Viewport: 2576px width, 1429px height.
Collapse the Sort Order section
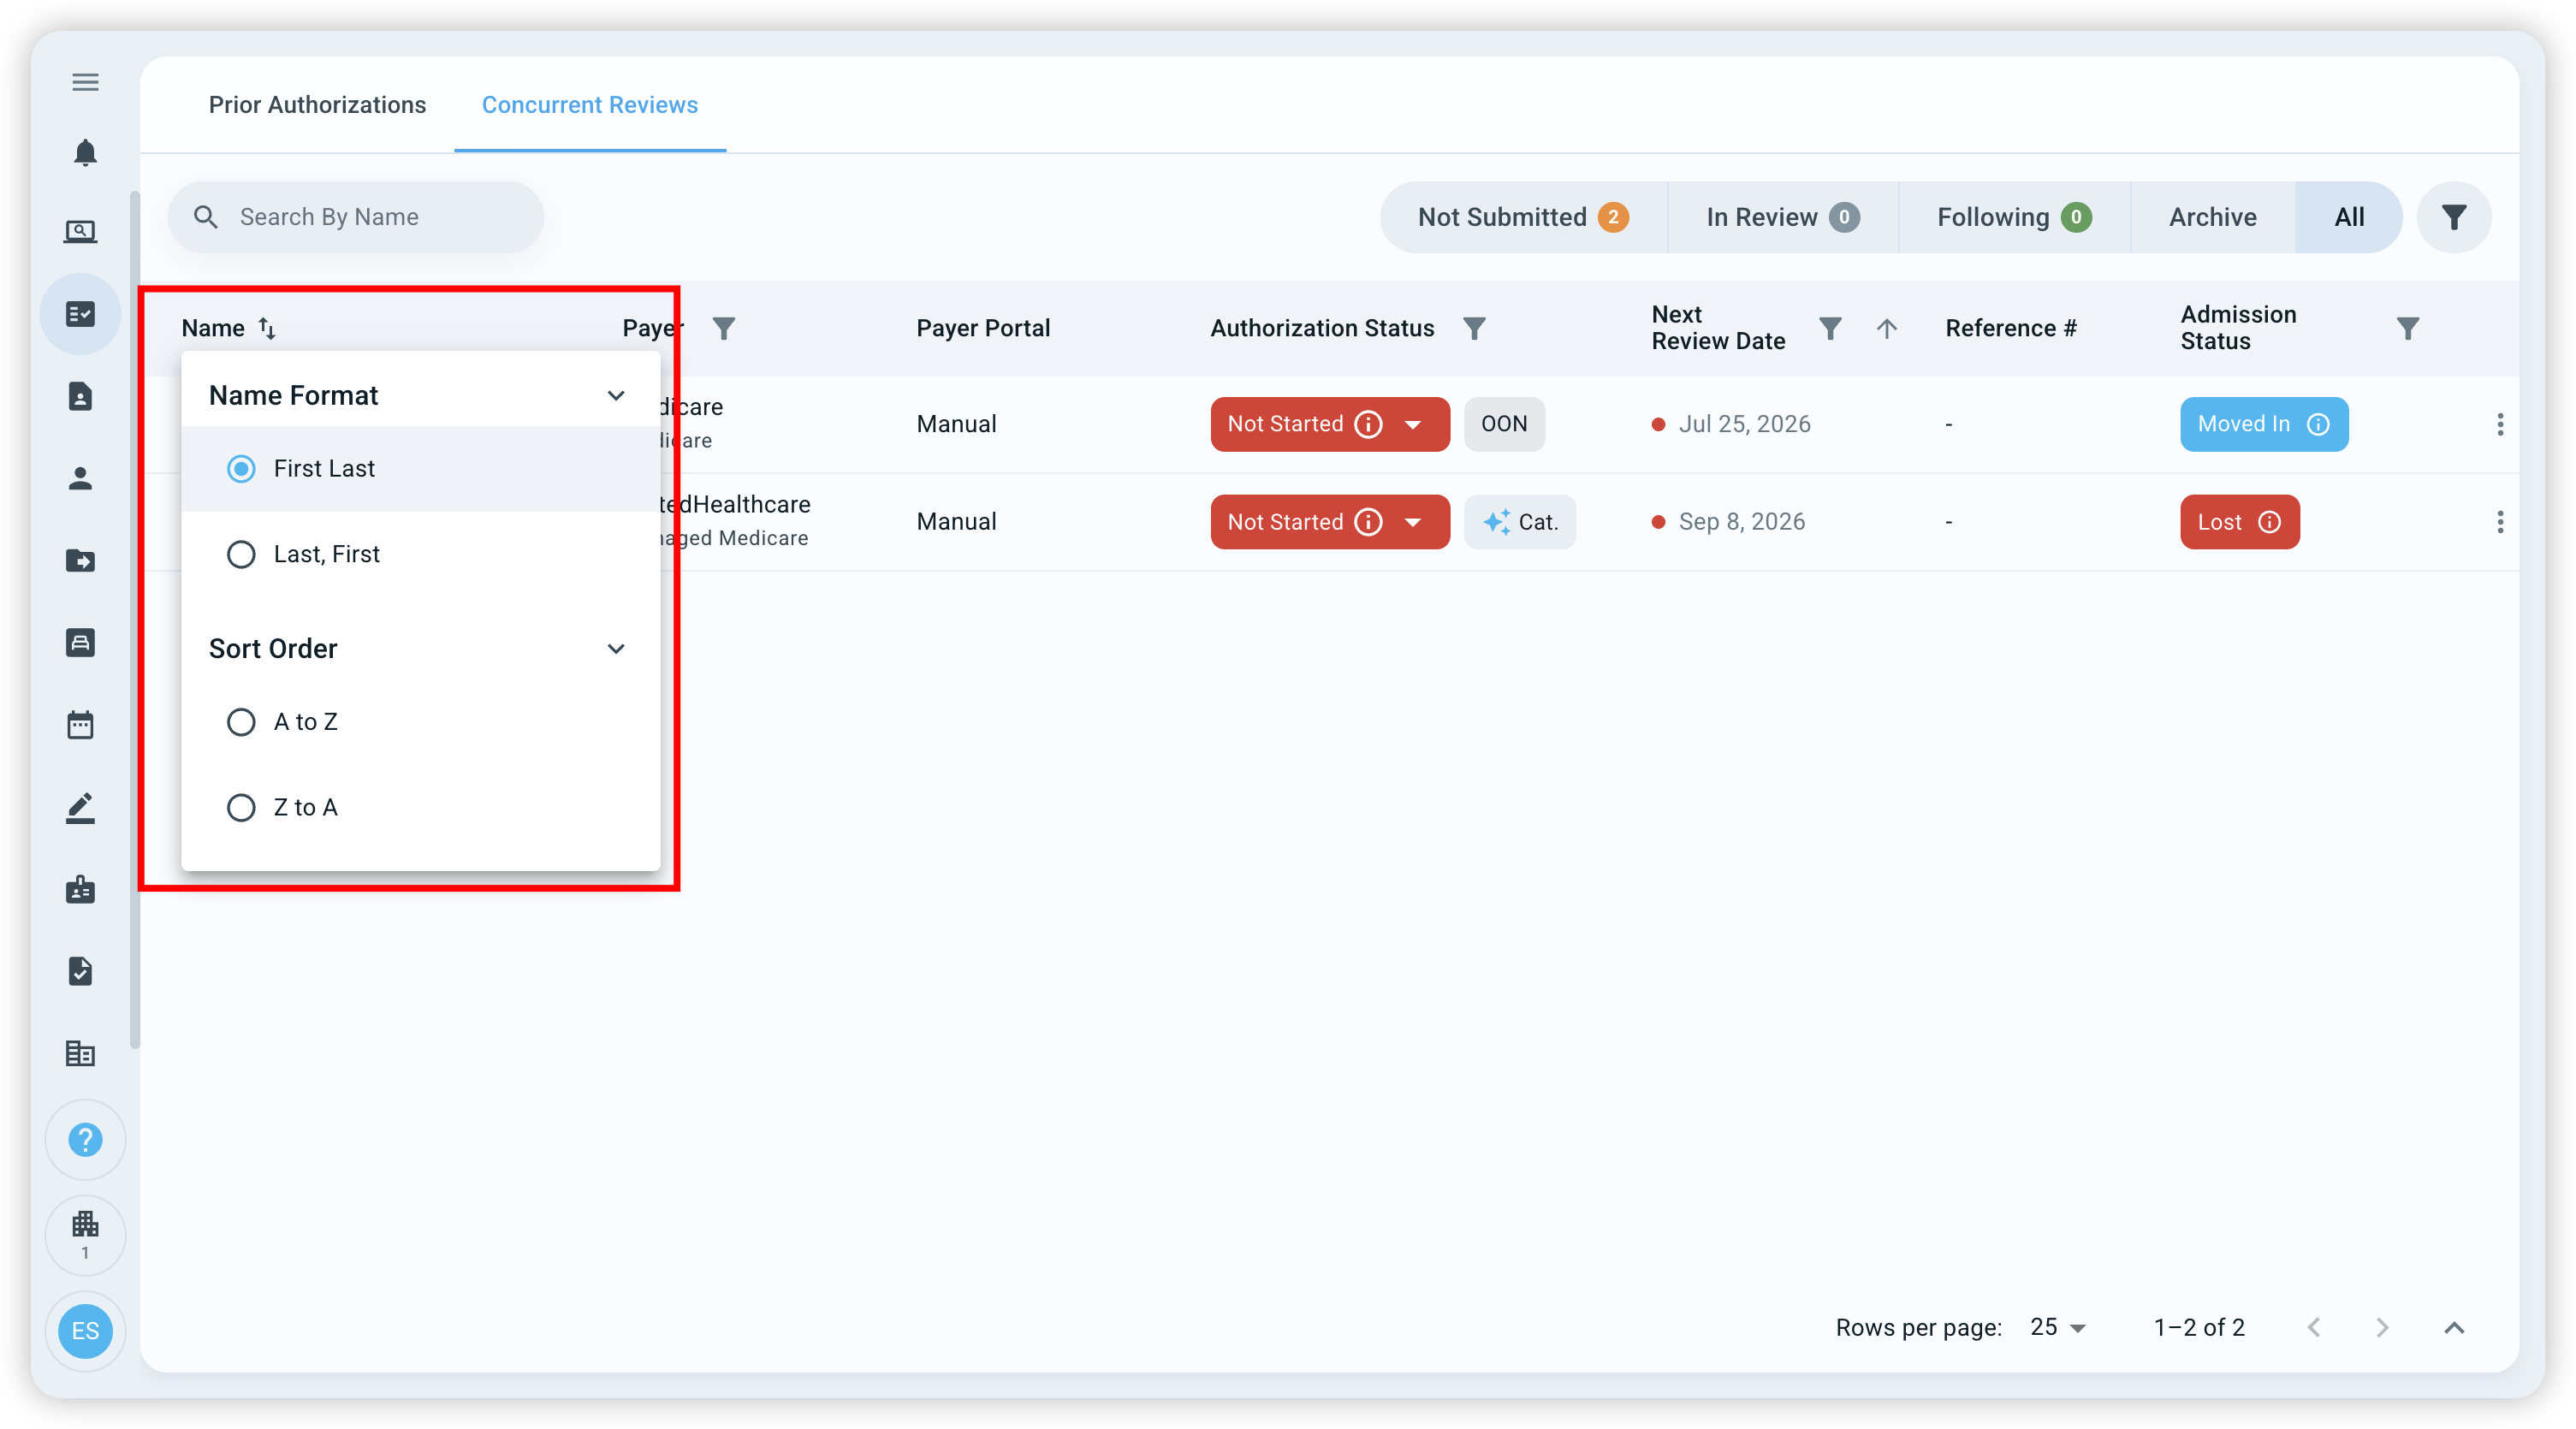click(x=616, y=649)
